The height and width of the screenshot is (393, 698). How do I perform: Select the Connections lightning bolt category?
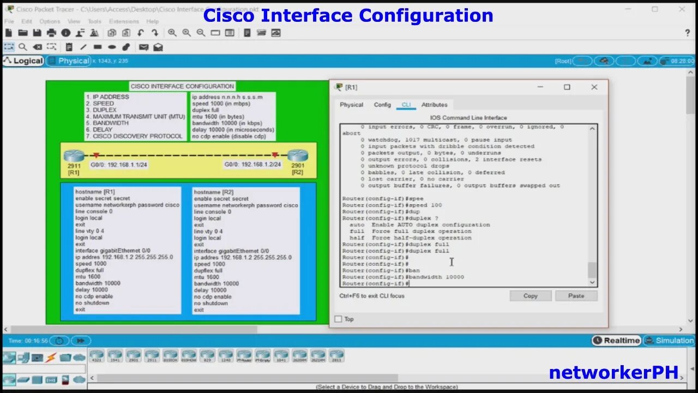click(x=51, y=358)
